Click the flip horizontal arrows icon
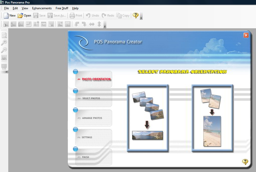256x172 pixels. point(92,24)
